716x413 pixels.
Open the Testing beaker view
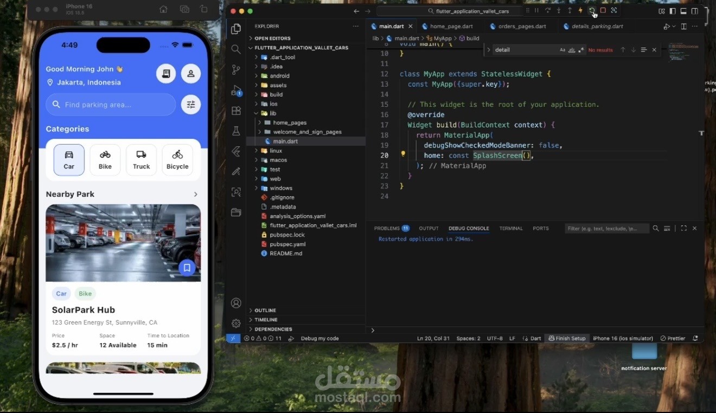(x=236, y=131)
